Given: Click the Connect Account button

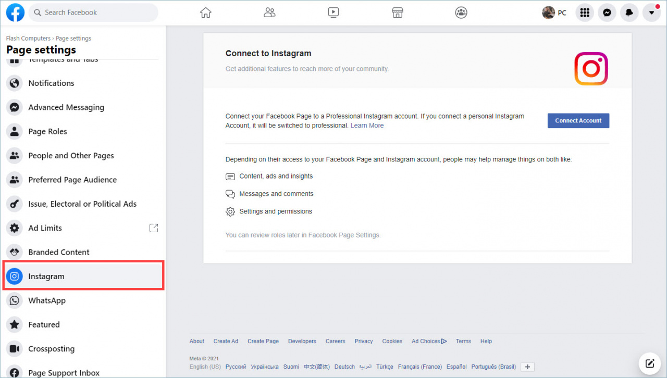Looking at the screenshot, I should point(578,121).
